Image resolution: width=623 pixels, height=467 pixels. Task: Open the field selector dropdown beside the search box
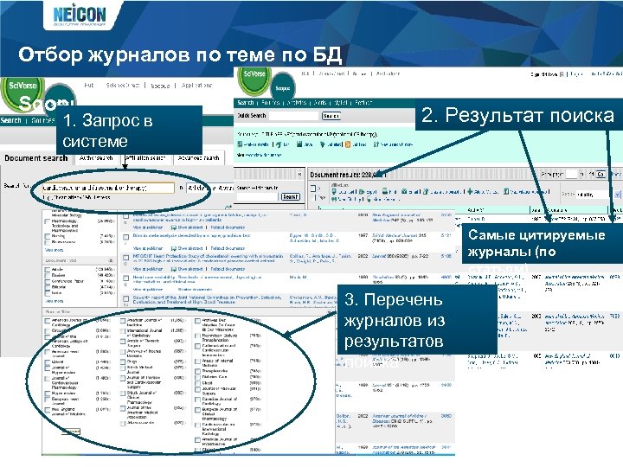(x=209, y=188)
